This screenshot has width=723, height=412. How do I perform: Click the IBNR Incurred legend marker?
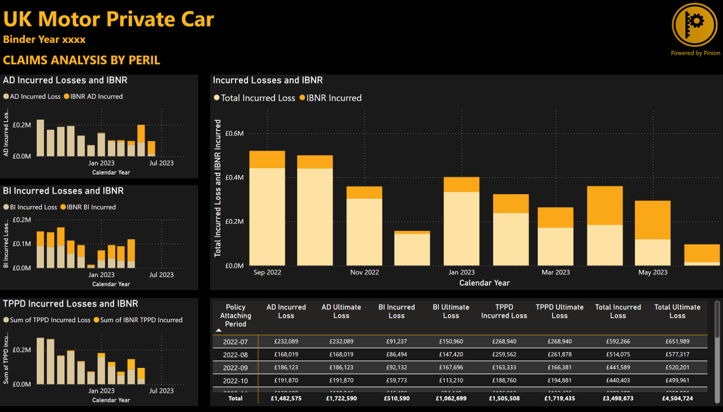[302, 98]
